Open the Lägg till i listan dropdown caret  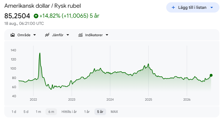(212, 7)
